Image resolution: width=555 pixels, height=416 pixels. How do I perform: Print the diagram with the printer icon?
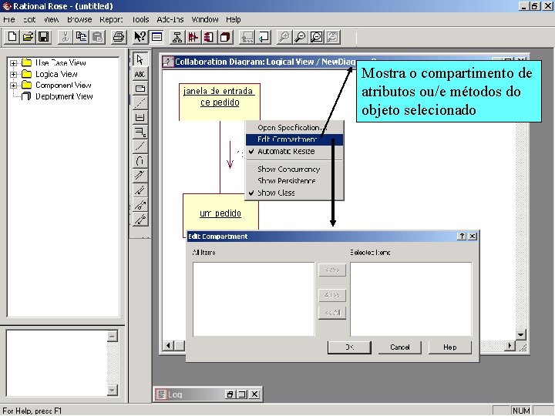point(119,37)
